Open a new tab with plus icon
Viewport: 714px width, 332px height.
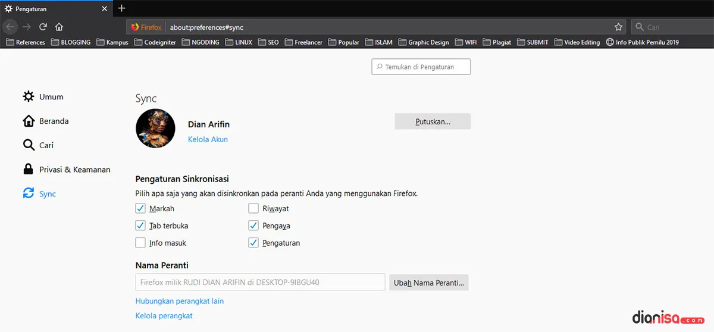click(x=122, y=8)
